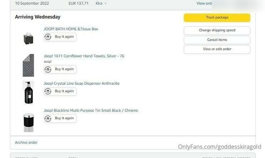Image resolution: width=265 pixels, height=158 pixels.
Task: Click the Track package button
Action: (217, 17)
